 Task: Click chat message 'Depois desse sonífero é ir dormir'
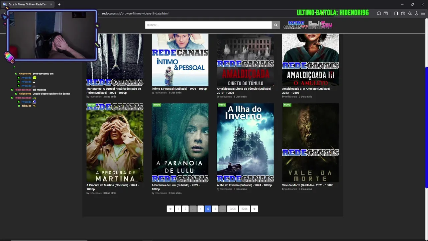click(x=51, y=94)
